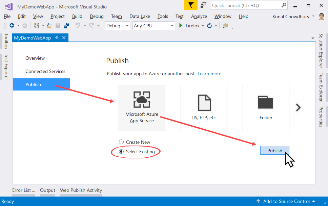
Task: Choose IIS, FTP, etc publish target
Action: [204, 108]
